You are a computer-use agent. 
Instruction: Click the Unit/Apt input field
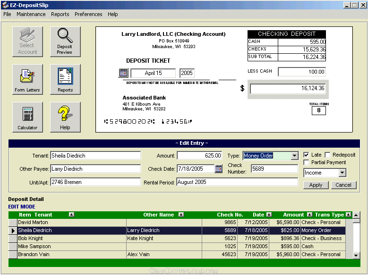coord(95,182)
